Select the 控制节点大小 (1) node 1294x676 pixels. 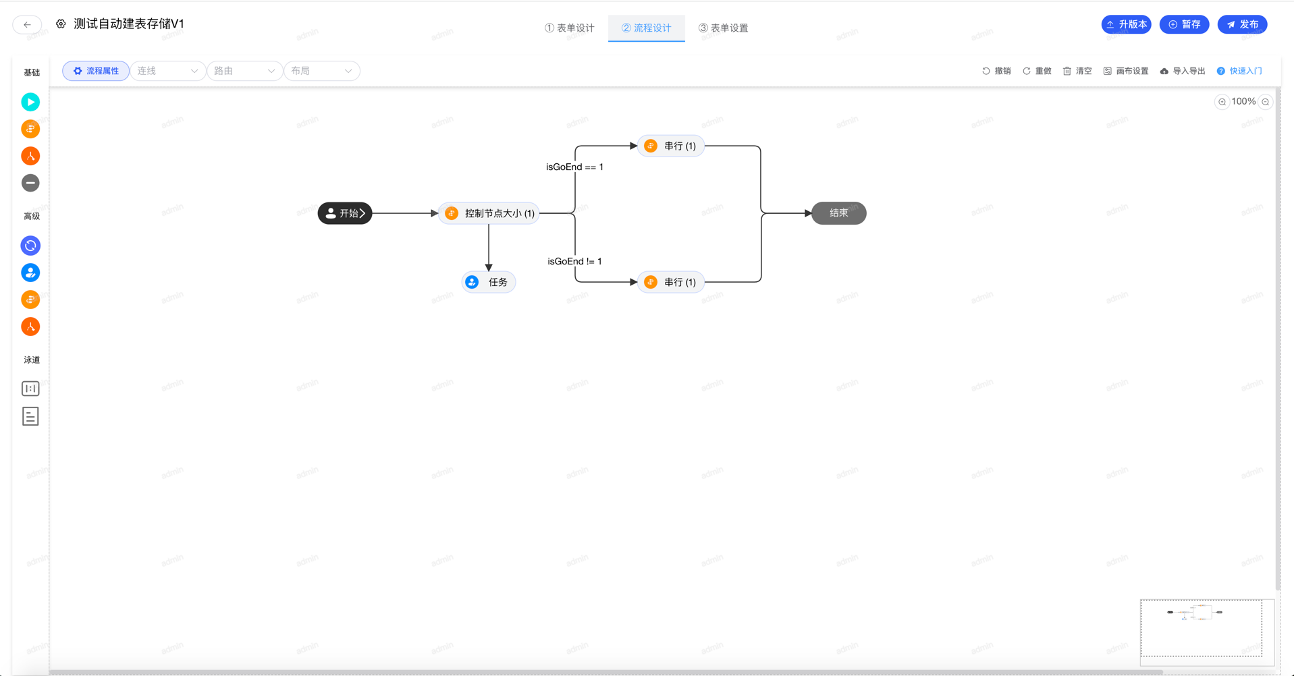pos(489,213)
